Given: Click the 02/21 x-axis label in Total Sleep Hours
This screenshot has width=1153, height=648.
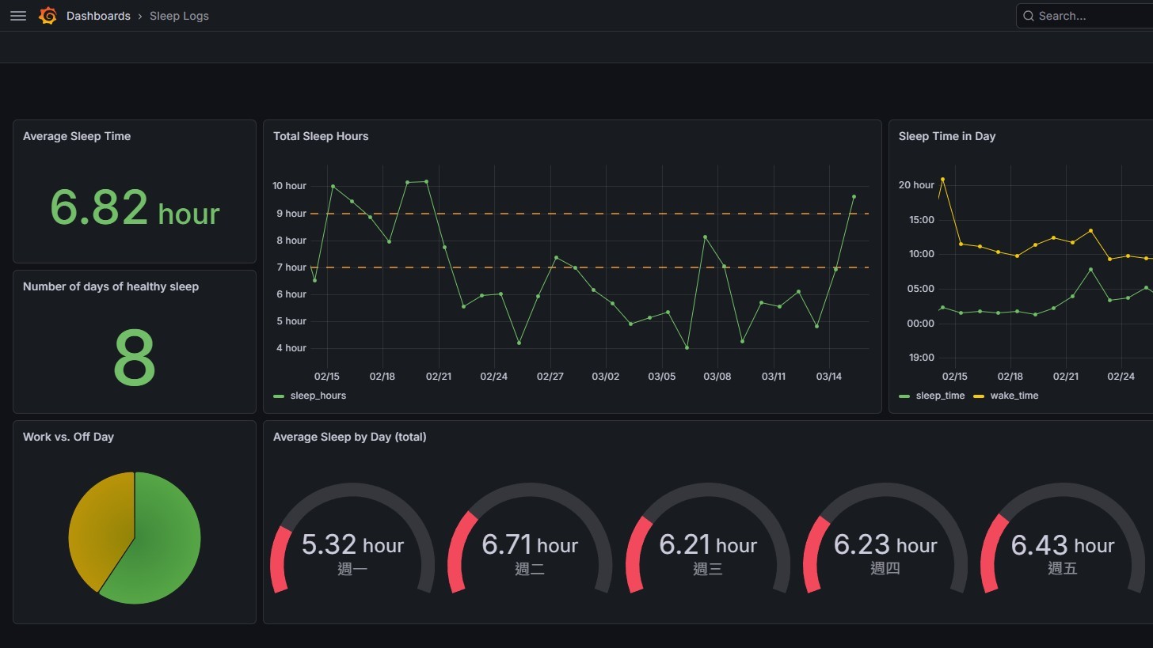Looking at the screenshot, I should tap(438, 377).
